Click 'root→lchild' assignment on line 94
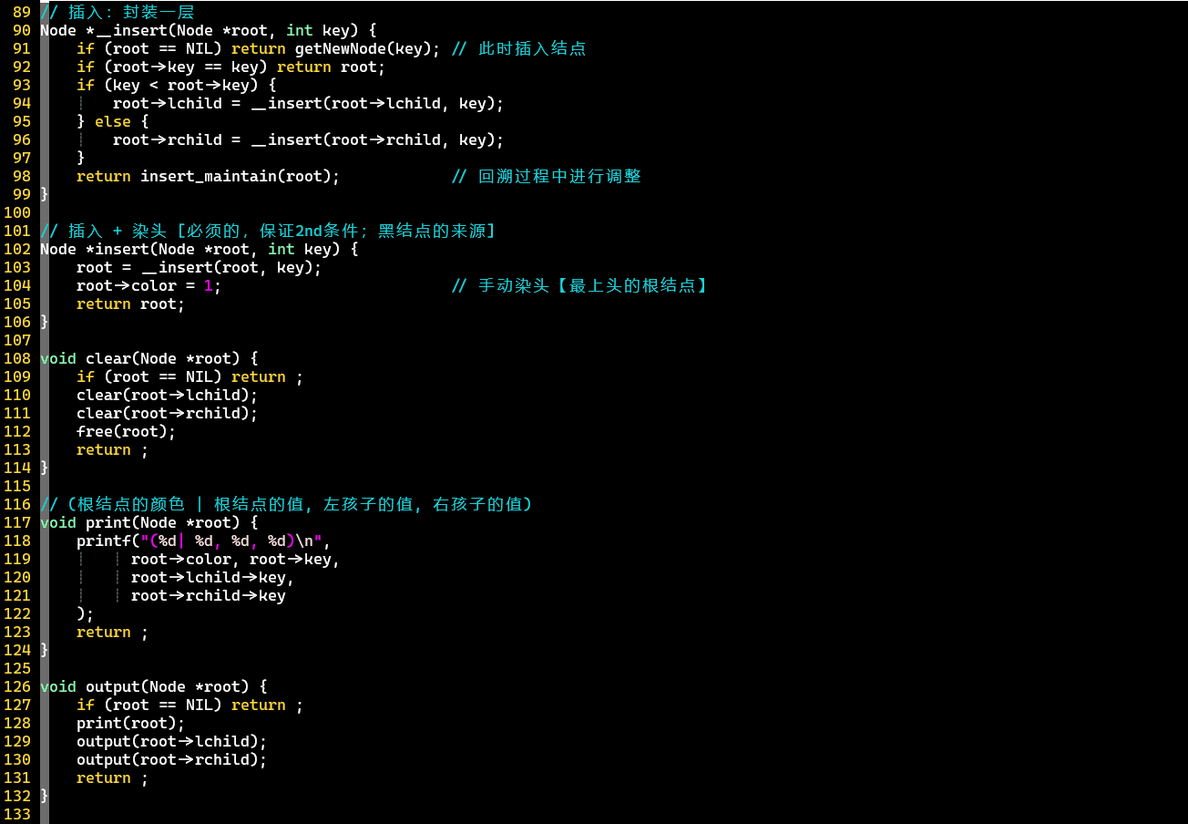 point(168,103)
